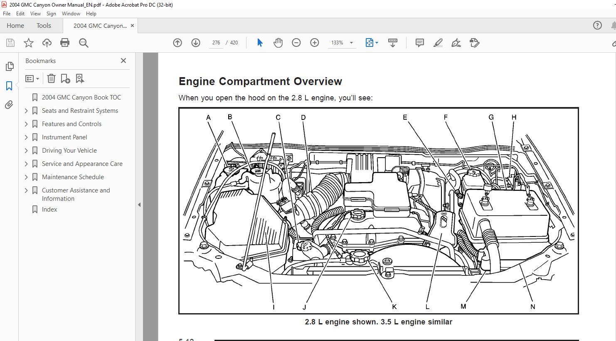Jump to 2004 GMC Canyon Book TOC
This screenshot has width=616, height=341.
coord(81,97)
